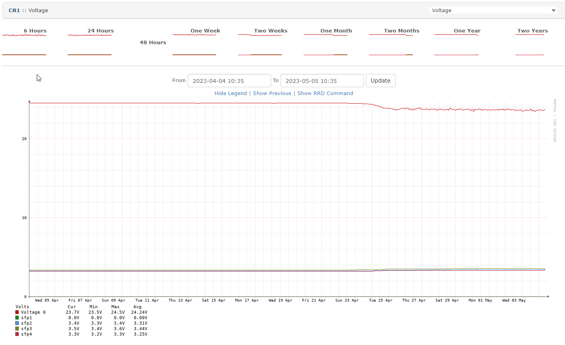Click the 'sfp3' legend label
This screenshot has width=565, height=345.
pyautogui.click(x=27, y=329)
